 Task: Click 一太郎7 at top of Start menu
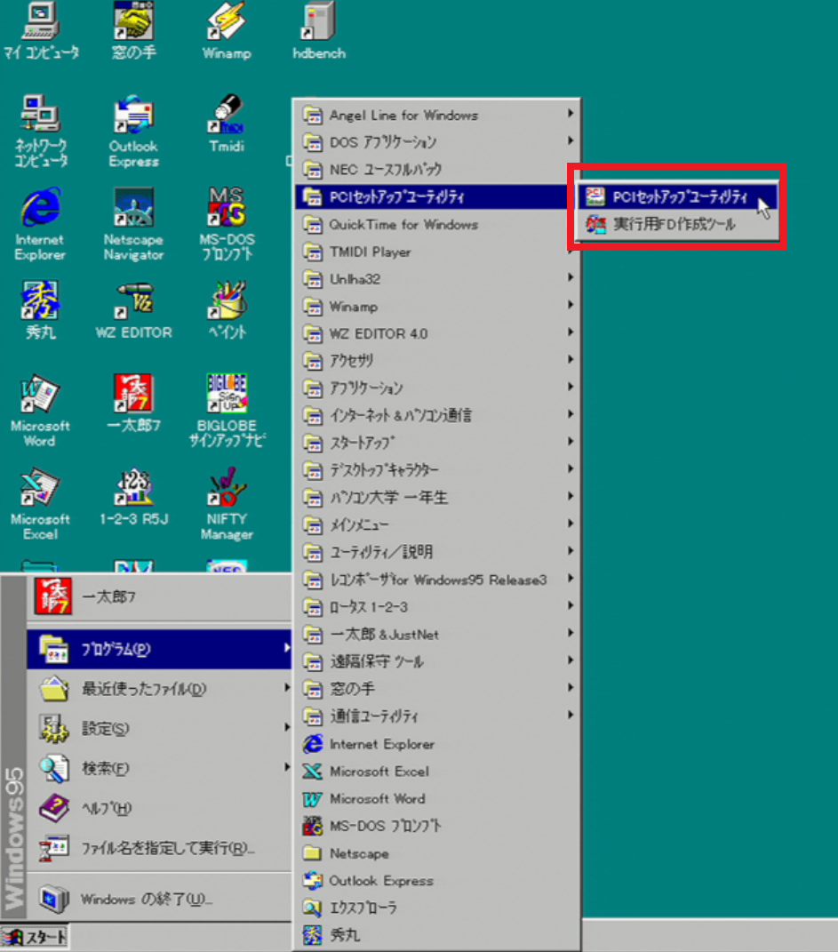(x=159, y=596)
